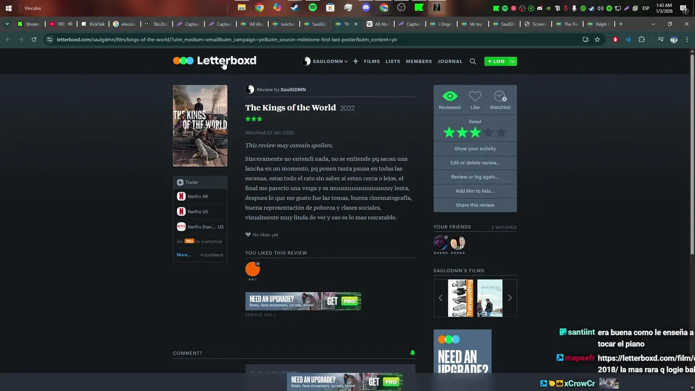Go back in browser
The image size is (695, 391).
8,40
